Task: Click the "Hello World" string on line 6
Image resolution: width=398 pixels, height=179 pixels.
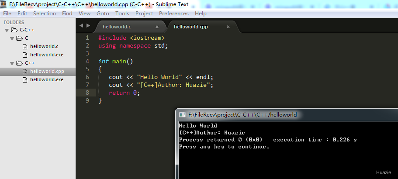Action: tap(159, 77)
